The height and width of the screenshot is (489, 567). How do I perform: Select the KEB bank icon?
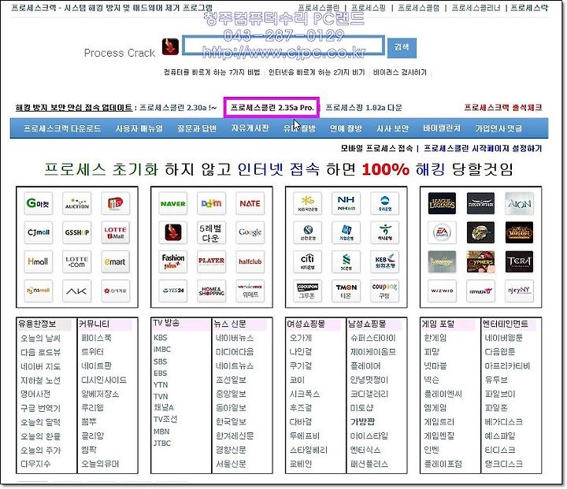coord(385,261)
